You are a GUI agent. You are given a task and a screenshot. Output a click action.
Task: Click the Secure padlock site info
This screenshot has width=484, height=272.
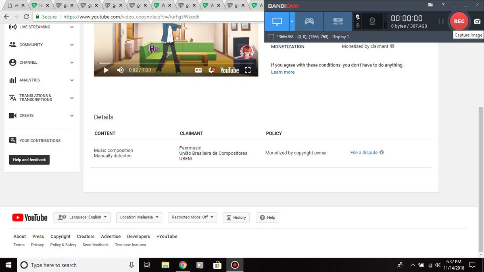46,17
